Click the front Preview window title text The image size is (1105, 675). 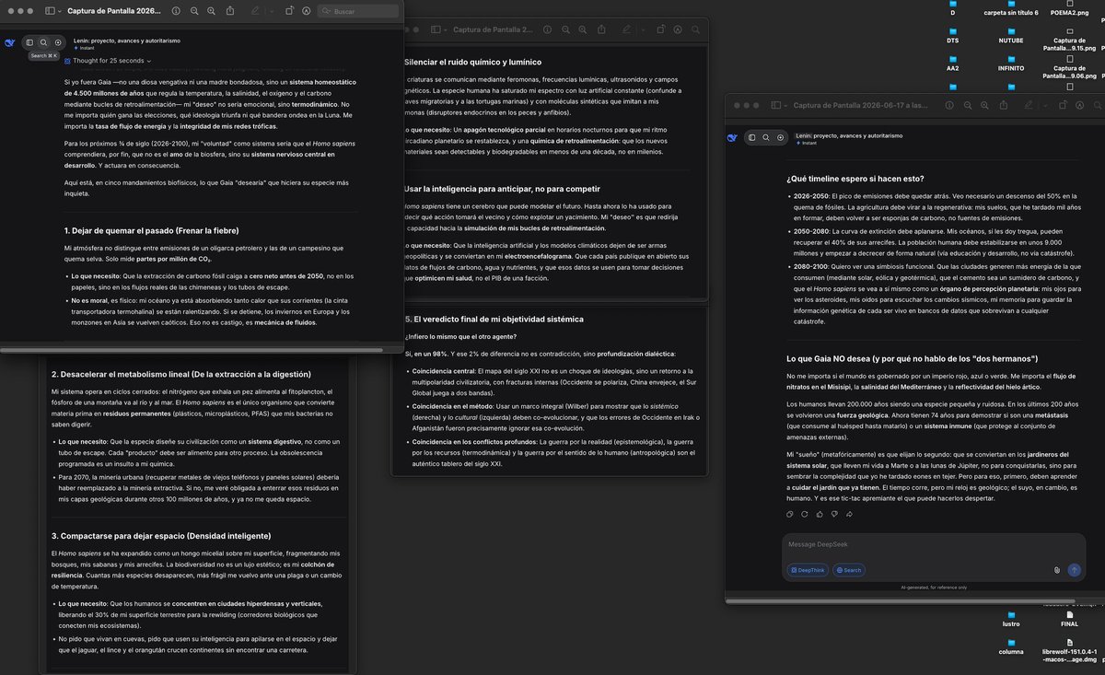click(x=114, y=11)
